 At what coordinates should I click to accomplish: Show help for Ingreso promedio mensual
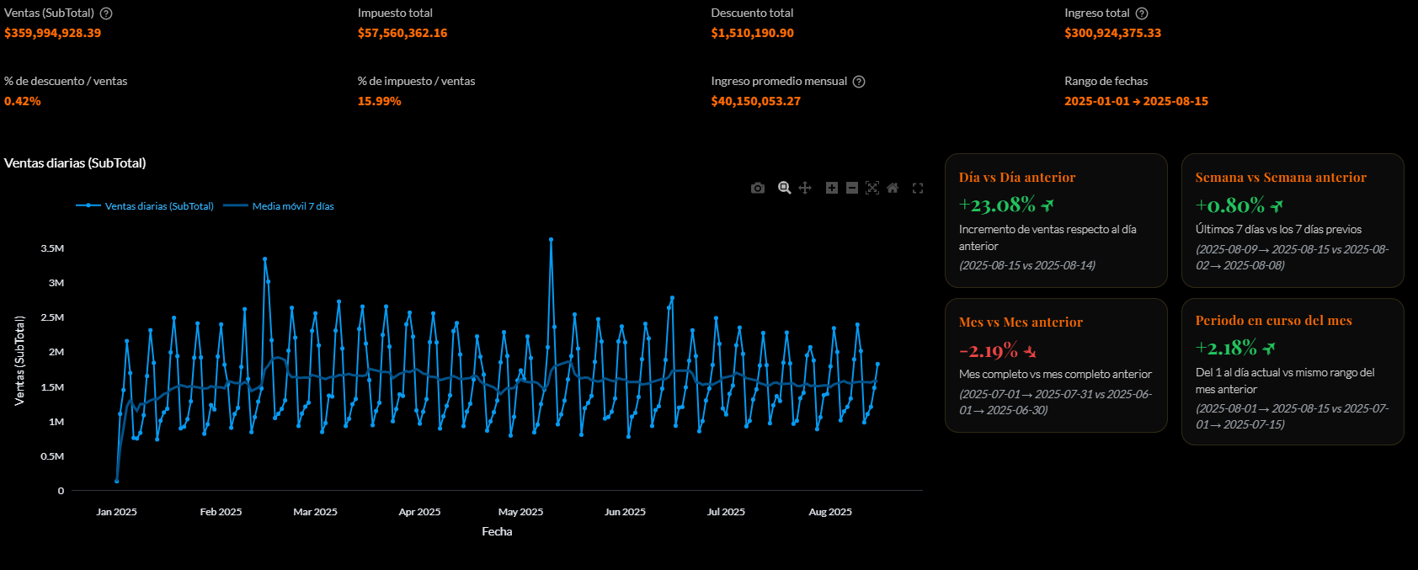(859, 82)
